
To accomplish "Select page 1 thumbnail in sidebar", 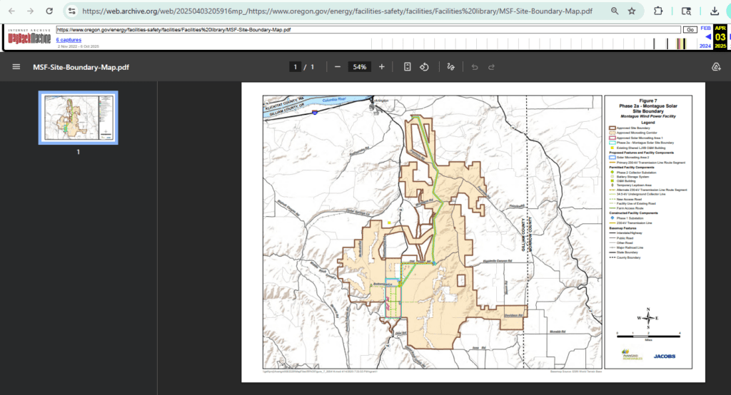I will (x=79, y=118).
